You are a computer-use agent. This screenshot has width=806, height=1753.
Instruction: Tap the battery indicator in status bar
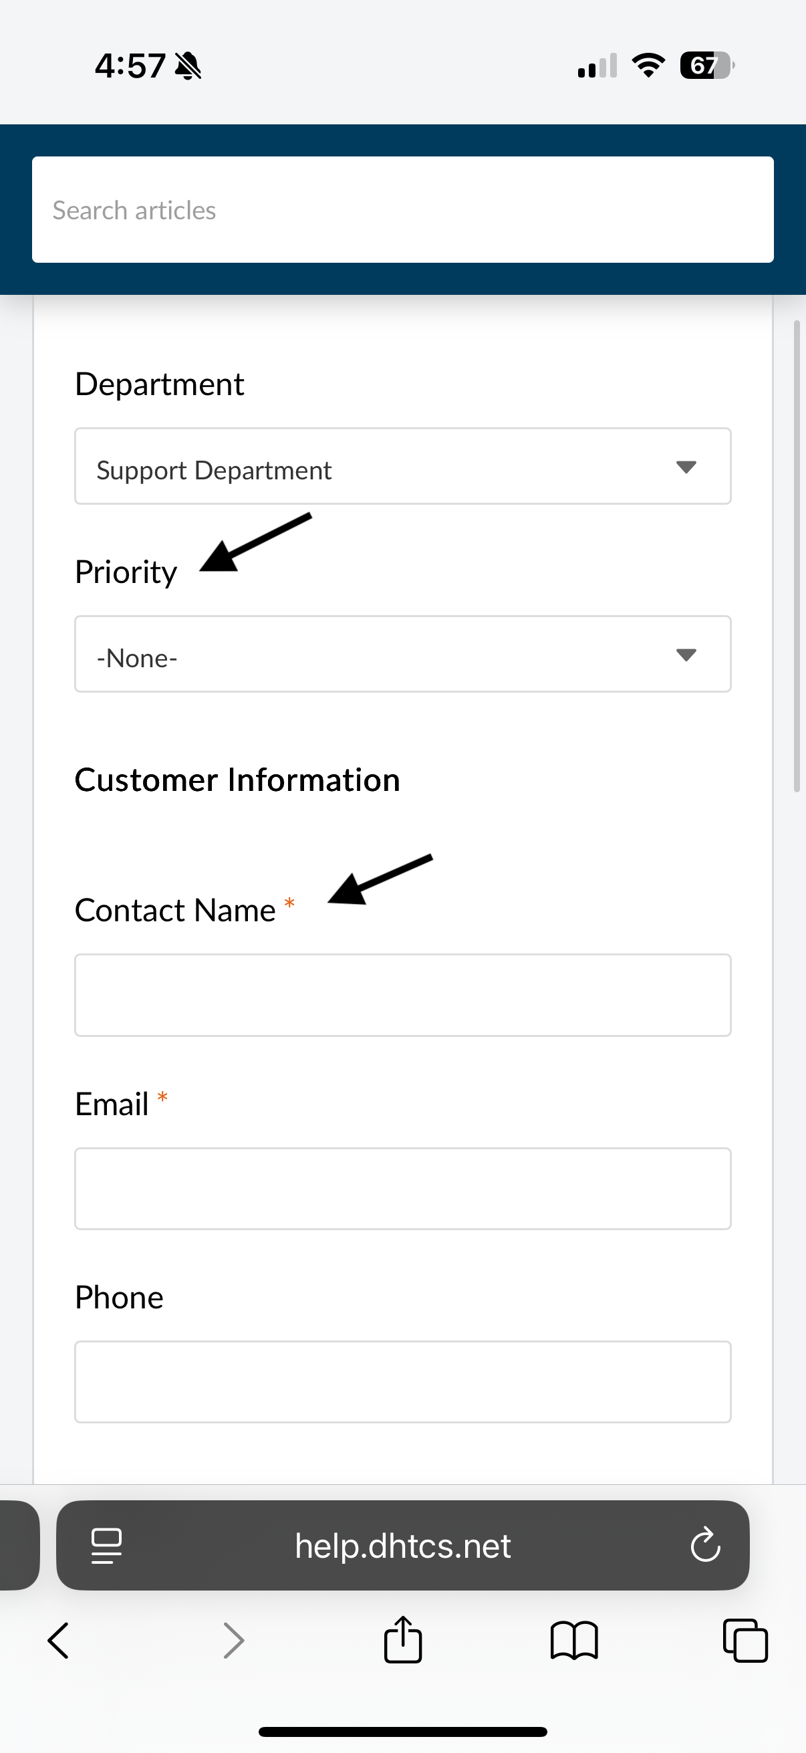click(x=706, y=66)
